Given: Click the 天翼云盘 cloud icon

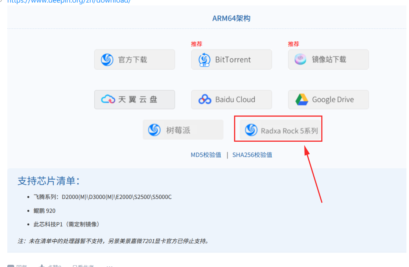Looking at the screenshot, I should coord(108,99).
